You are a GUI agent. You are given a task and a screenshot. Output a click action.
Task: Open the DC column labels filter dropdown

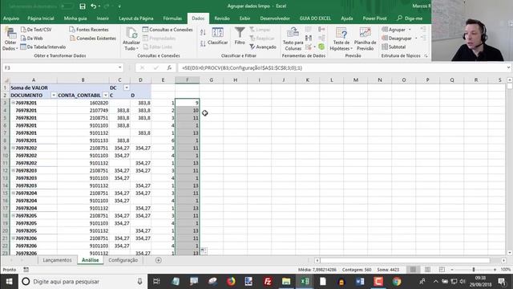point(127,88)
